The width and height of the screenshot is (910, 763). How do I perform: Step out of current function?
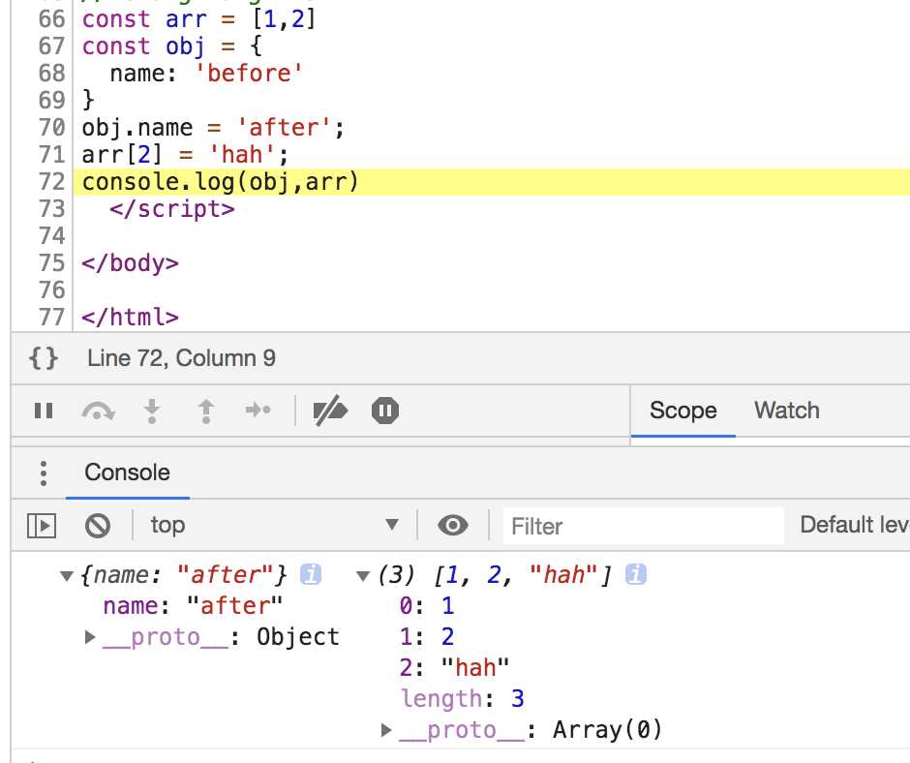pyautogui.click(x=206, y=411)
